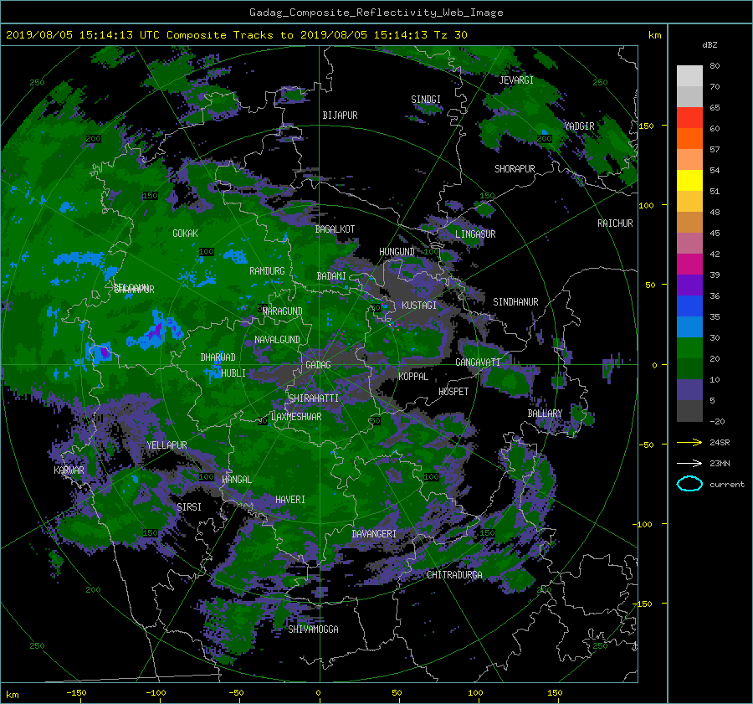
Task: Click the Gadag_Composite_Reflectivity_Web_Image title
Action: pyautogui.click(x=376, y=13)
